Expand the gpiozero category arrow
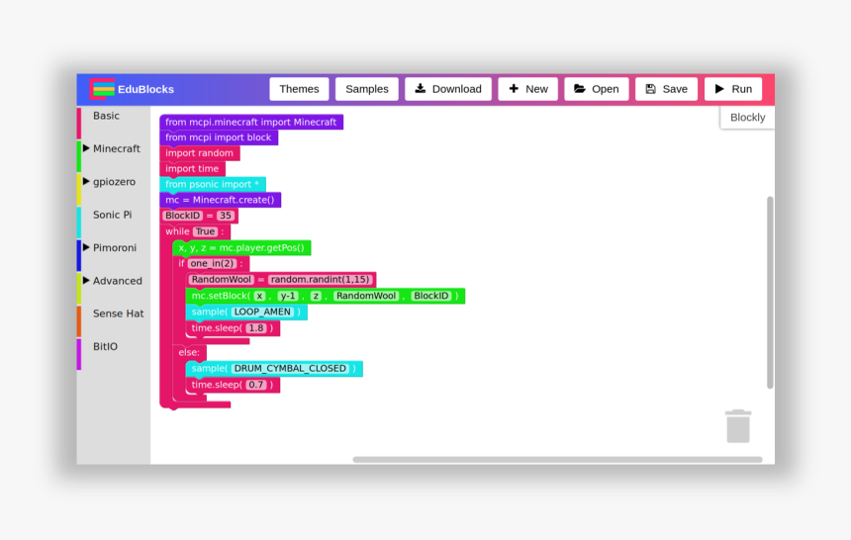Viewport: 851px width, 540px height. pos(86,181)
